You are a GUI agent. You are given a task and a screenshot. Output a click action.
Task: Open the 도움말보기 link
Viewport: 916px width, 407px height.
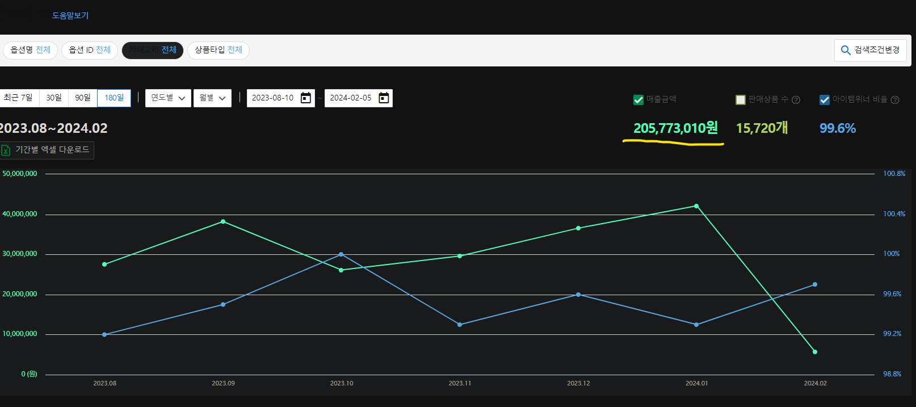point(70,15)
